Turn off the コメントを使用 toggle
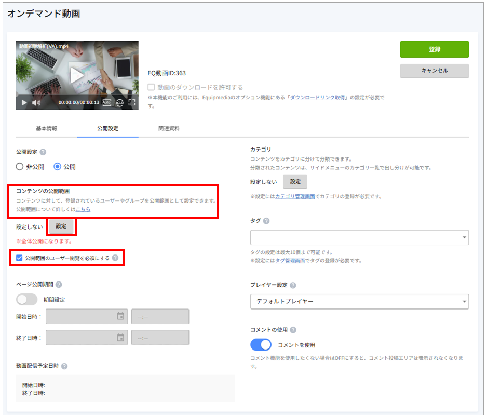This screenshot has height=416, width=487. [261, 344]
